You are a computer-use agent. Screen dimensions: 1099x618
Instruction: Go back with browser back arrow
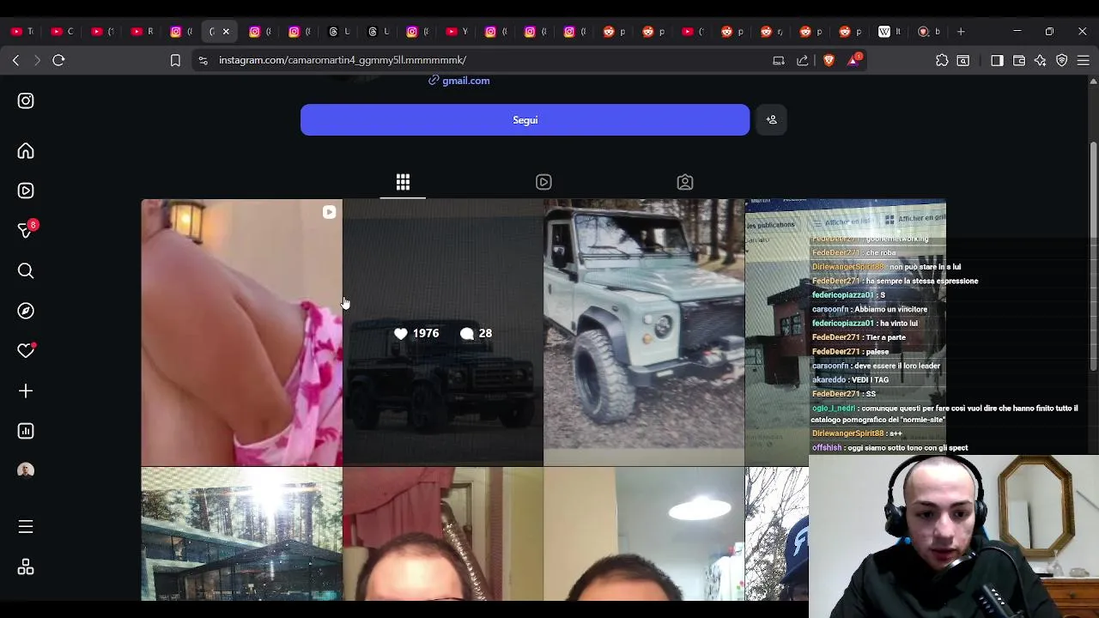pyautogui.click(x=15, y=60)
